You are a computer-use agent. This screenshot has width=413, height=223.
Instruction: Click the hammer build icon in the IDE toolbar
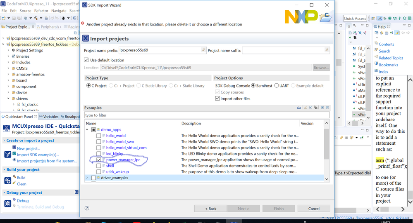[36, 18]
